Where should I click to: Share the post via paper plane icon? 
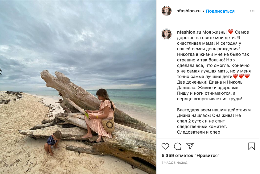(190, 146)
